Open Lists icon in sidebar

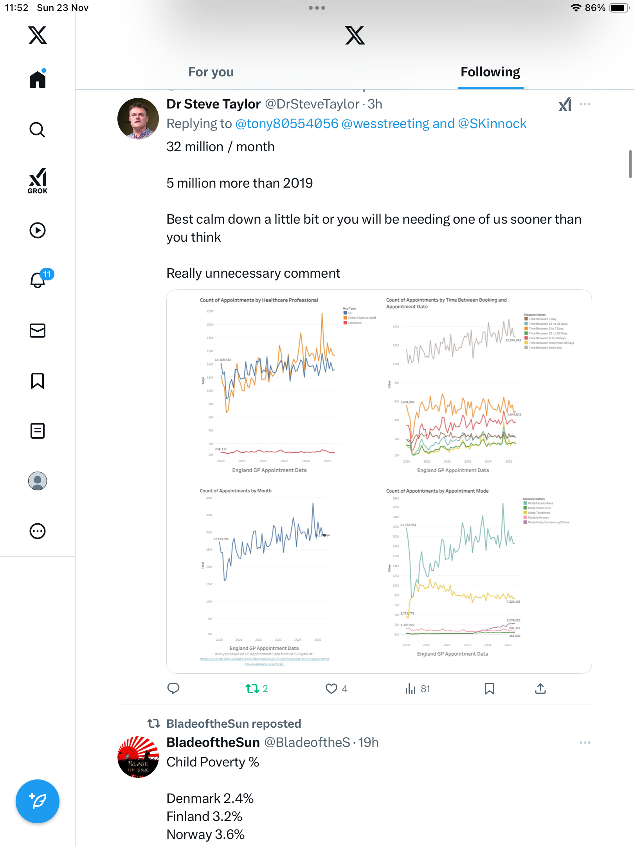click(38, 431)
